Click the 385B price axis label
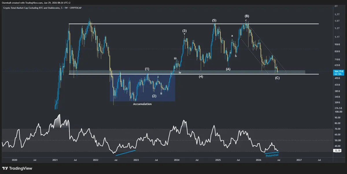The height and width of the screenshot is (174, 347). pyautogui.click(x=337, y=91)
